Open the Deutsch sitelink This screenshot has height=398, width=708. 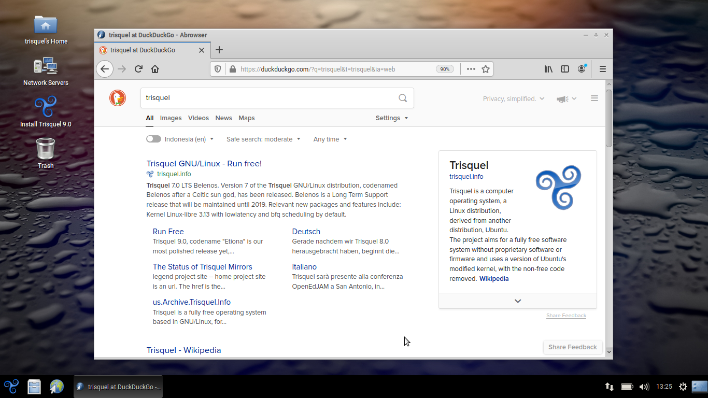(x=306, y=232)
